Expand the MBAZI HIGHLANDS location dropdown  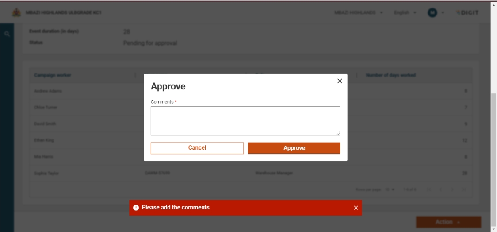pyautogui.click(x=358, y=12)
